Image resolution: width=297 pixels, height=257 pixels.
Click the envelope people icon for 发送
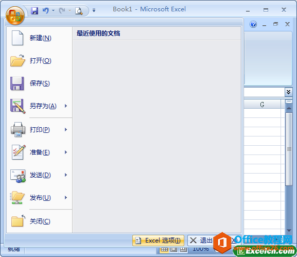(x=18, y=176)
